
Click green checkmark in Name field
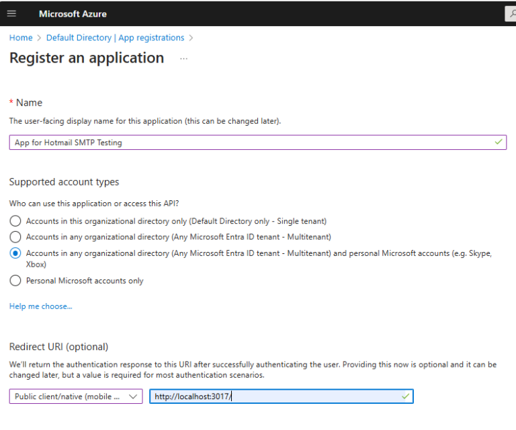pos(499,142)
